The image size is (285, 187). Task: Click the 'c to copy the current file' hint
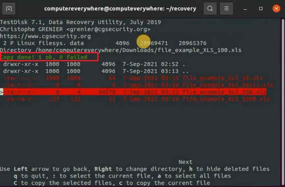coord(165,183)
